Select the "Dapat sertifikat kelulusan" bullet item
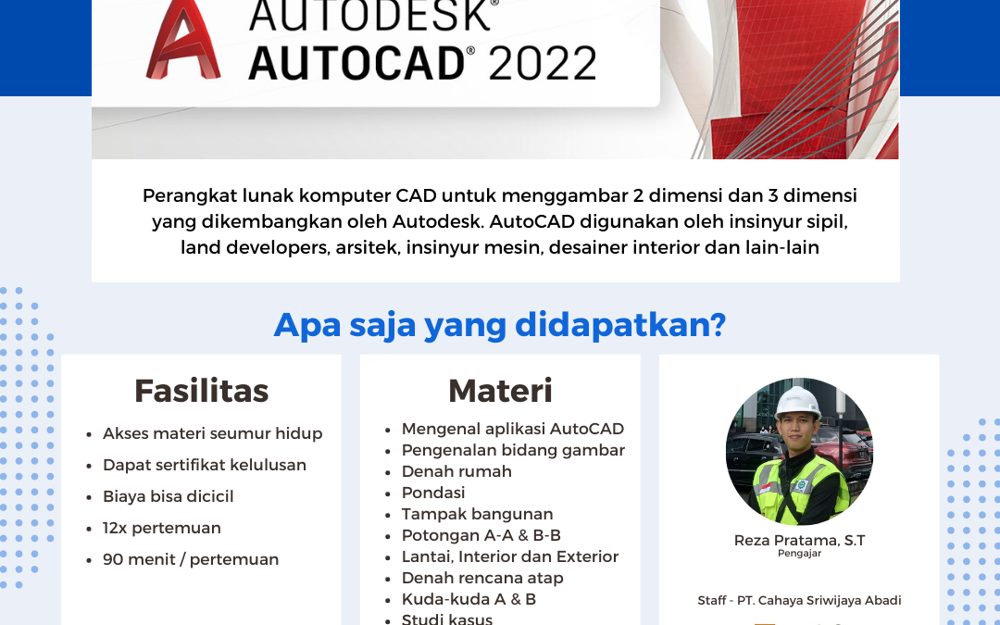1000x625 pixels. pos(204,465)
